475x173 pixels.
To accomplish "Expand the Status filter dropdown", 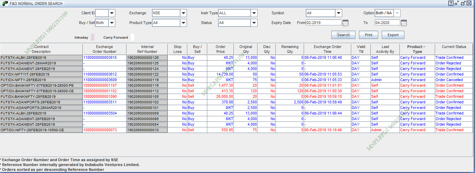I will pos(254,23).
